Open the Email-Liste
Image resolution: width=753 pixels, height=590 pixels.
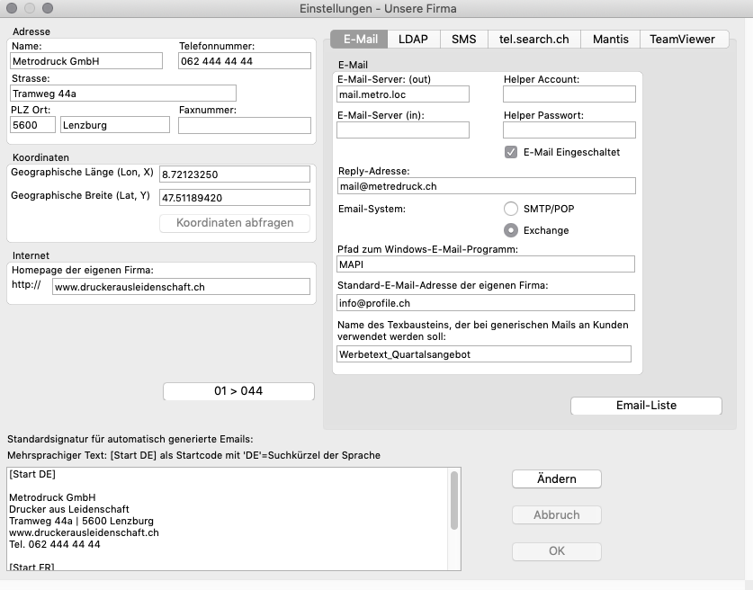click(646, 406)
